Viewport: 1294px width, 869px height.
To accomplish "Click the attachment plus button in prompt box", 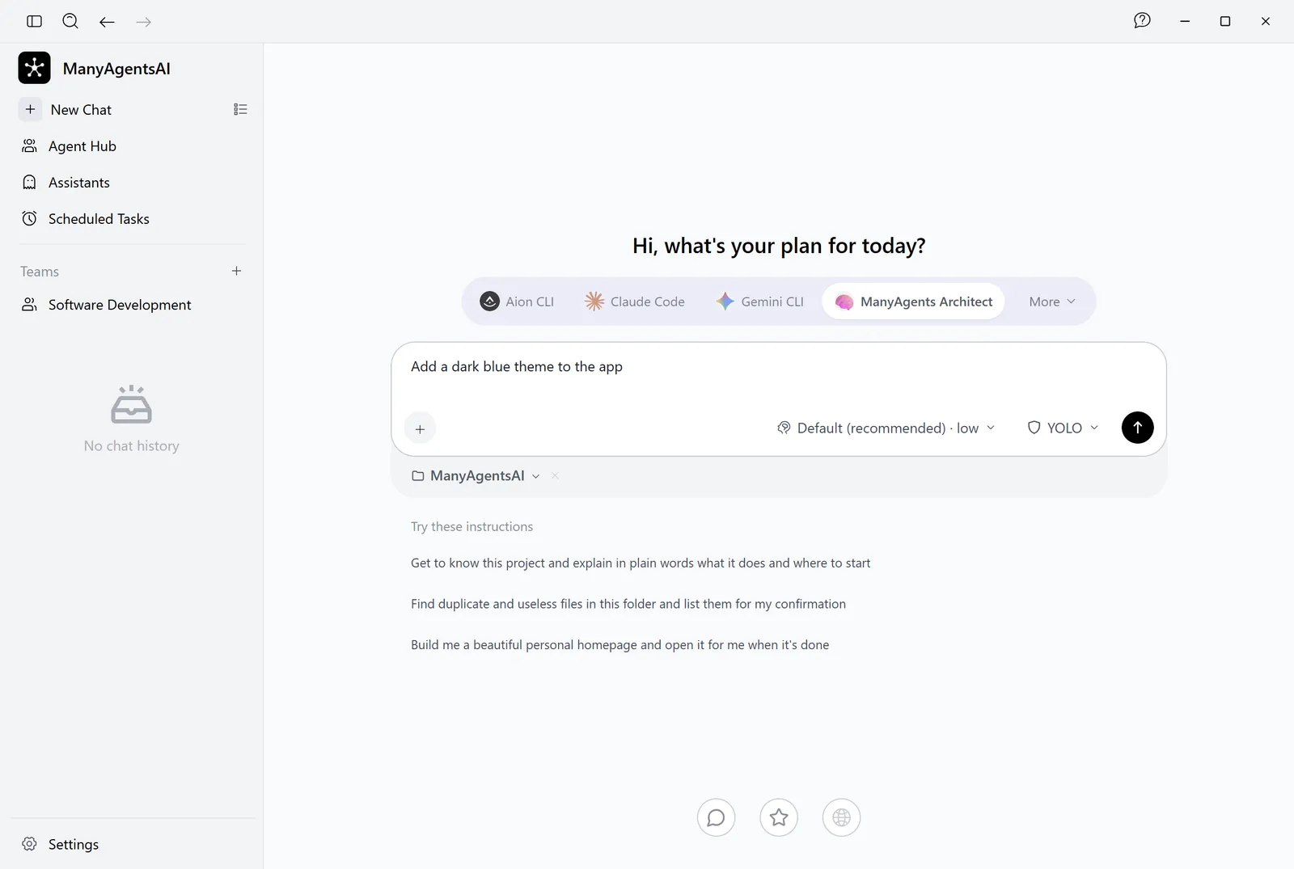I will [x=420, y=428].
